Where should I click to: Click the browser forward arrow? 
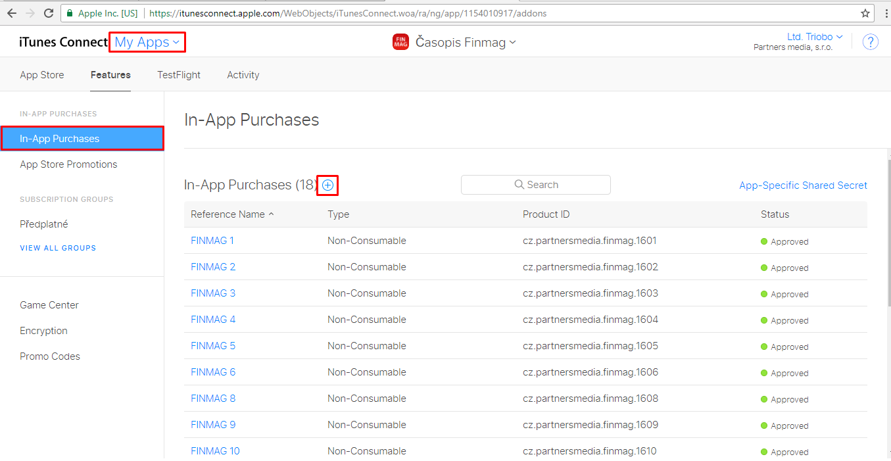(30, 13)
